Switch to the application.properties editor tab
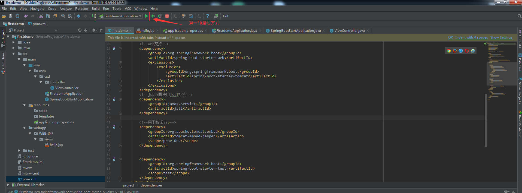Viewport: 522px width, 193px height. pyautogui.click(x=185, y=31)
